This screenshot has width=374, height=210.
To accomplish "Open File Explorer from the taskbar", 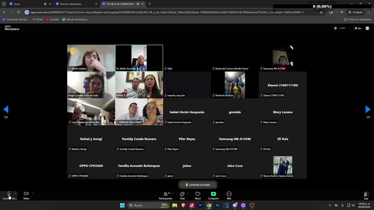I will 175,205.
